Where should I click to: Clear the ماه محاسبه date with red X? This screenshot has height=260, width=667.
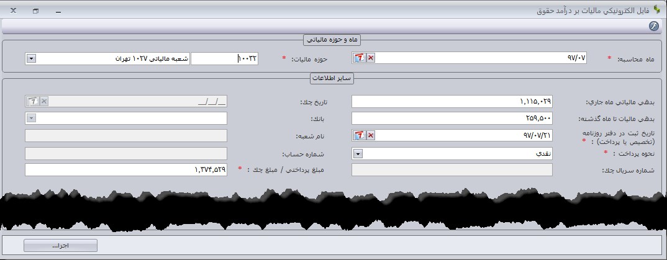pyautogui.click(x=371, y=58)
